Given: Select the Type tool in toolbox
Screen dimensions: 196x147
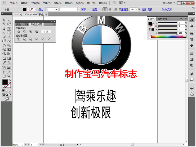Looking at the screenshot, I should (x=9, y=29).
